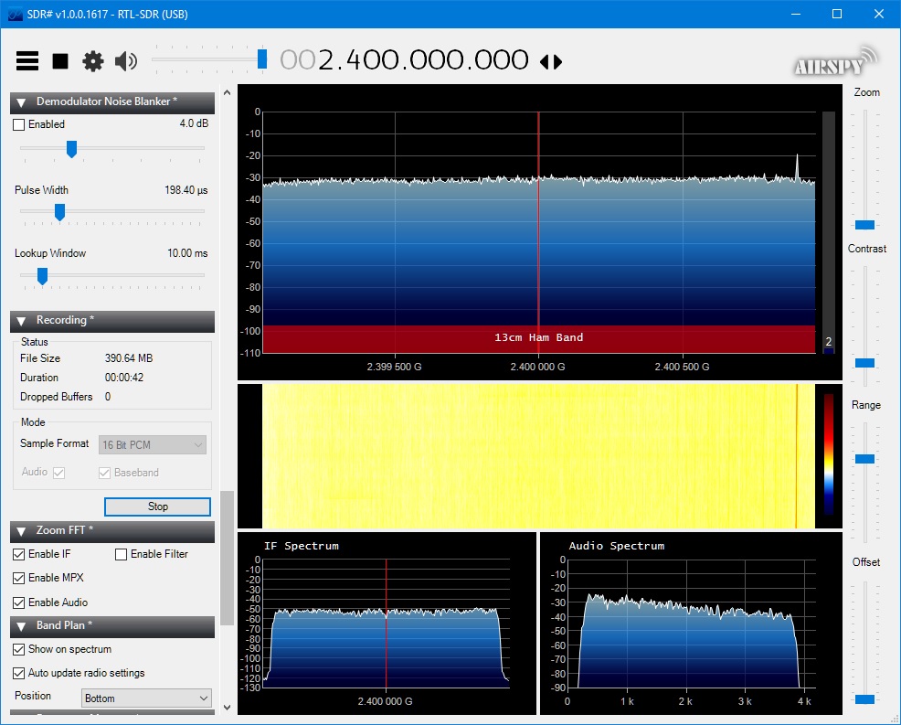Mute audio using the speaker icon
This screenshot has width=901, height=725.
125,61
